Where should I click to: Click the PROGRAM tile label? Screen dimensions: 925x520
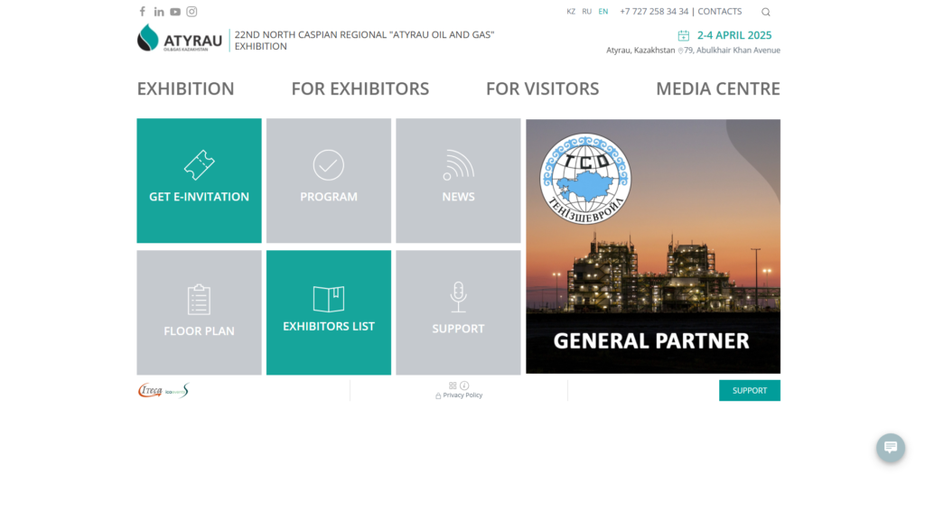tap(329, 197)
